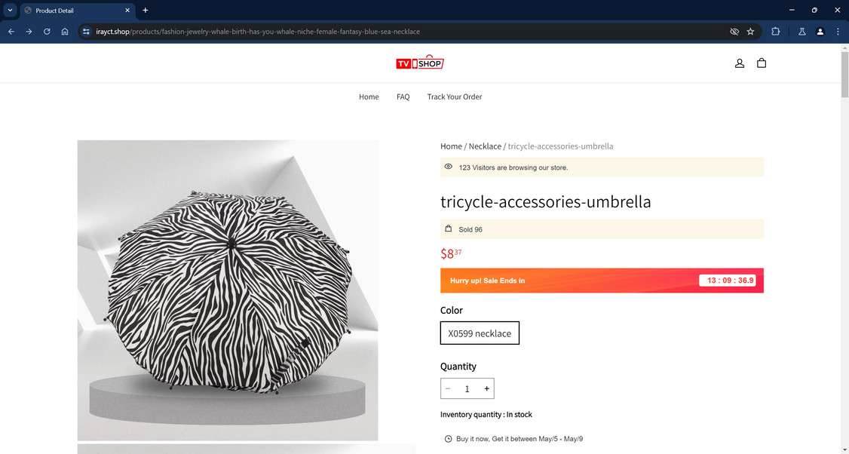Reload the page
Viewport: 849px width, 454px height.
click(47, 32)
